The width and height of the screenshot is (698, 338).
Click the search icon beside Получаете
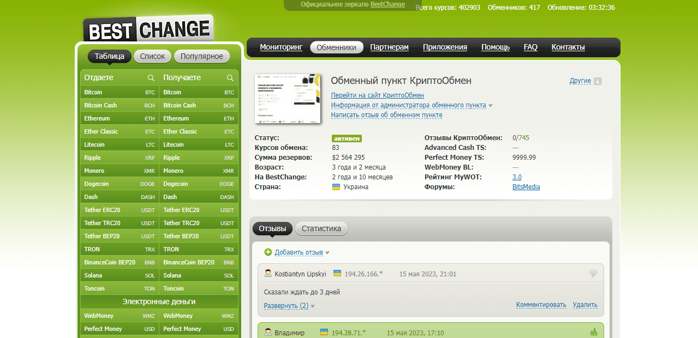[x=230, y=78]
